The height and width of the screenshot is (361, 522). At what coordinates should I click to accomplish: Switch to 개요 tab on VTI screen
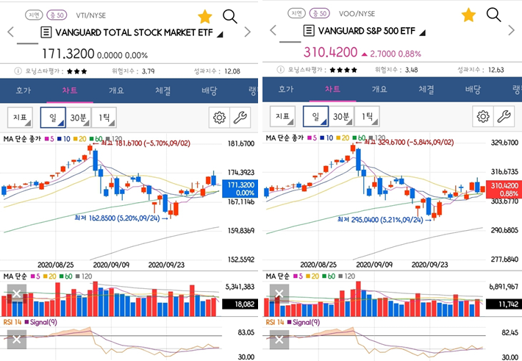[x=116, y=90]
